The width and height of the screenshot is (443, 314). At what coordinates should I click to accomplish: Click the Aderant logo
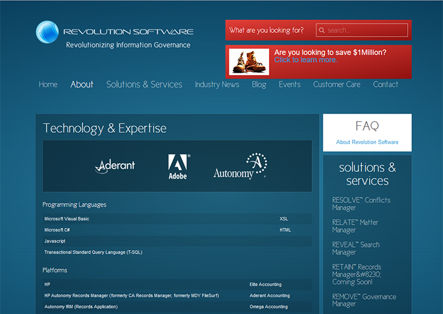coord(115,166)
